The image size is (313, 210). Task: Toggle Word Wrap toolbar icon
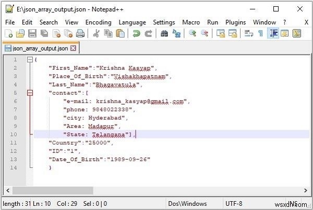click(249, 33)
